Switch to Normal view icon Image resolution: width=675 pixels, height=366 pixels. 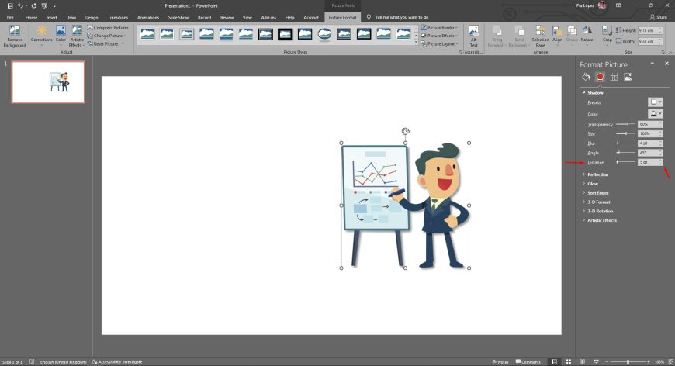coord(554,361)
